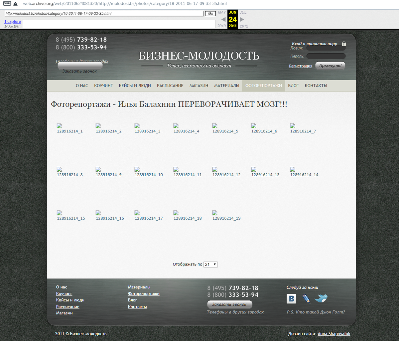
Task: Click the Twitter bird icon
Action: [x=321, y=298]
